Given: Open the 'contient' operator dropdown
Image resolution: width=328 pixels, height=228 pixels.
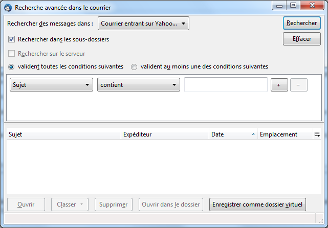Looking at the screenshot, I should [139, 85].
